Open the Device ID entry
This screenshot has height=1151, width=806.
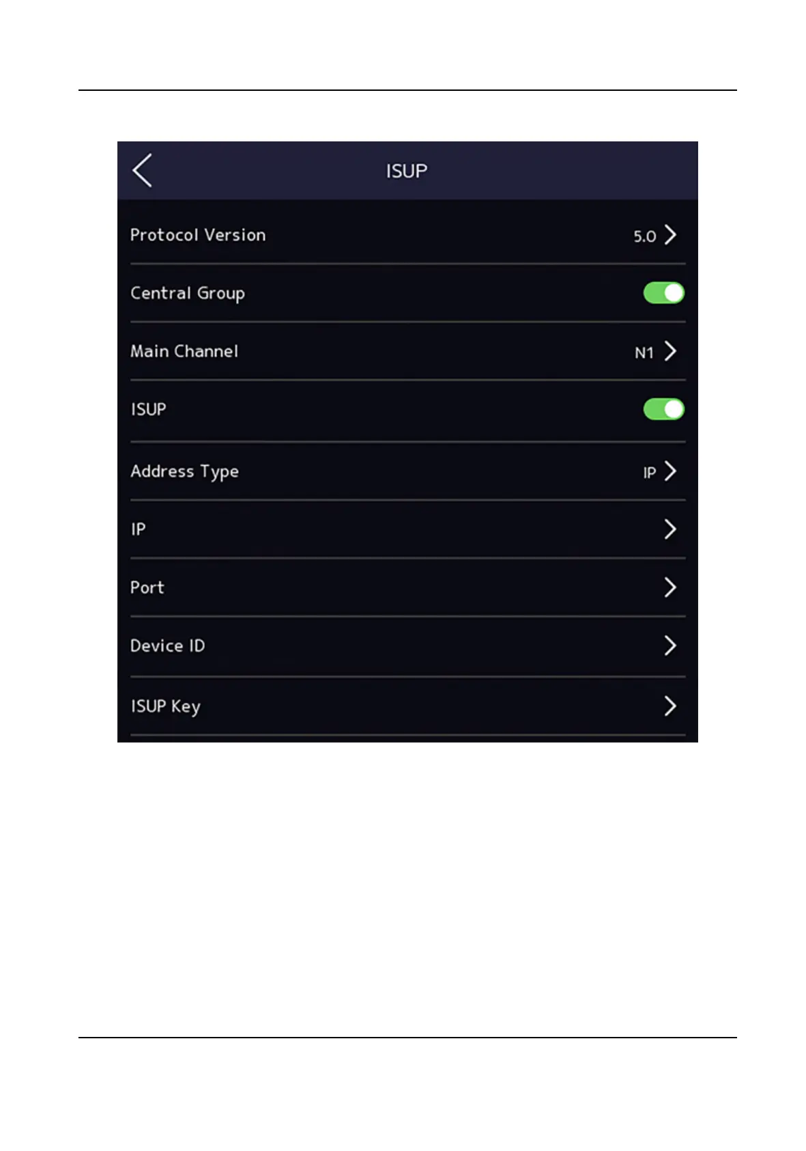pos(407,646)
